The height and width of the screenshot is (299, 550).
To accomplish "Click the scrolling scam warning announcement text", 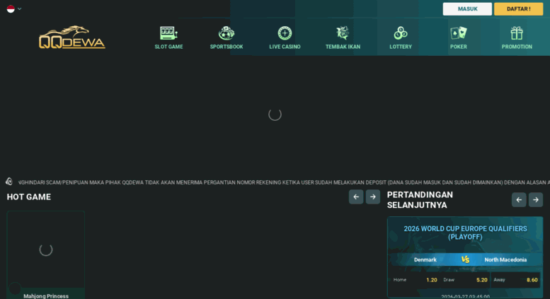I will pyautogui.click(x=284, y=182).
